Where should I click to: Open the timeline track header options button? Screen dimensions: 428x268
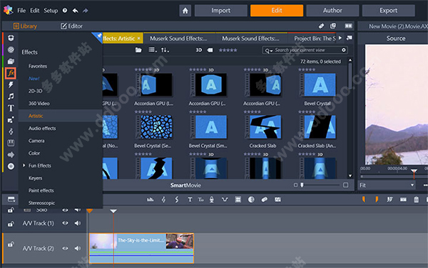click(x=11, y=199)
